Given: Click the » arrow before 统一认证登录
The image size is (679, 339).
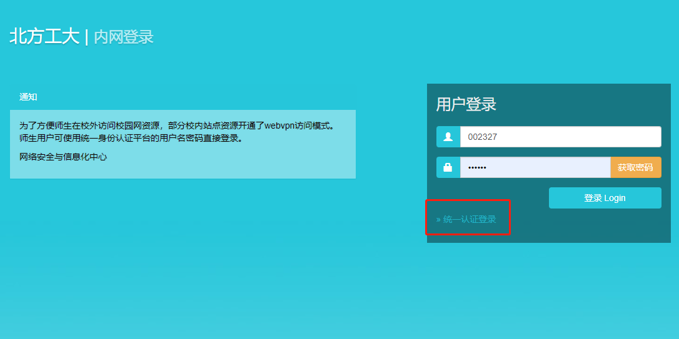Looking at the screenshot, I should (x=438, y=219).
